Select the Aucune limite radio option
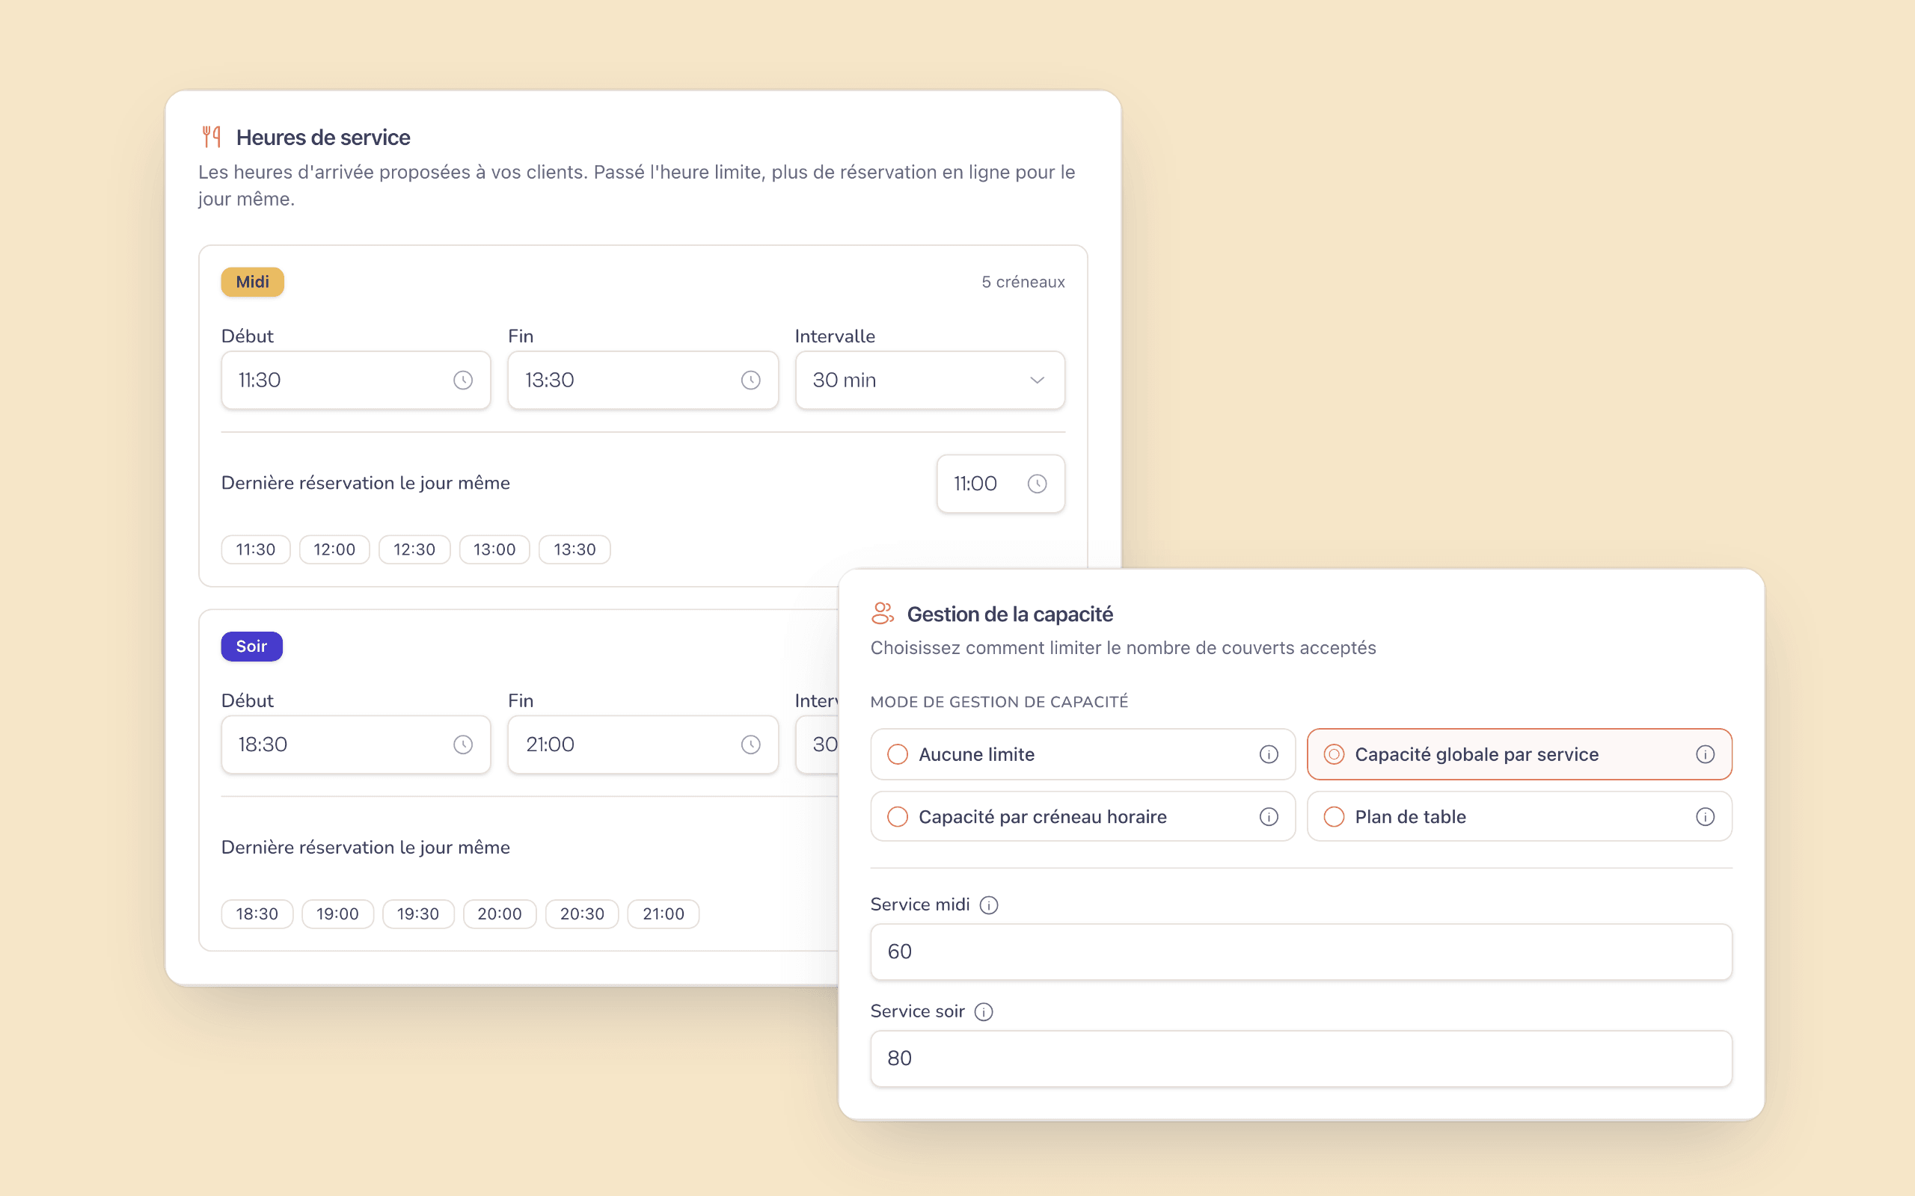The image size is (1915, 1196). pos(898,755)
